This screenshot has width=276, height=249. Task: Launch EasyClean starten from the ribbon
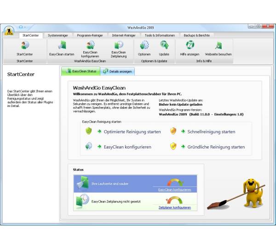62,46
